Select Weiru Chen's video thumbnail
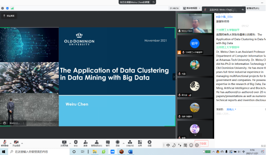 point(195,23)
